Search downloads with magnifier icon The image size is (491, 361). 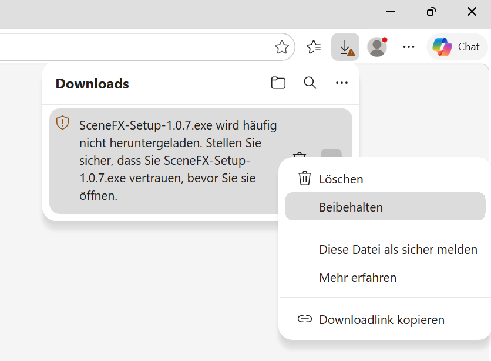click(310, 83)
